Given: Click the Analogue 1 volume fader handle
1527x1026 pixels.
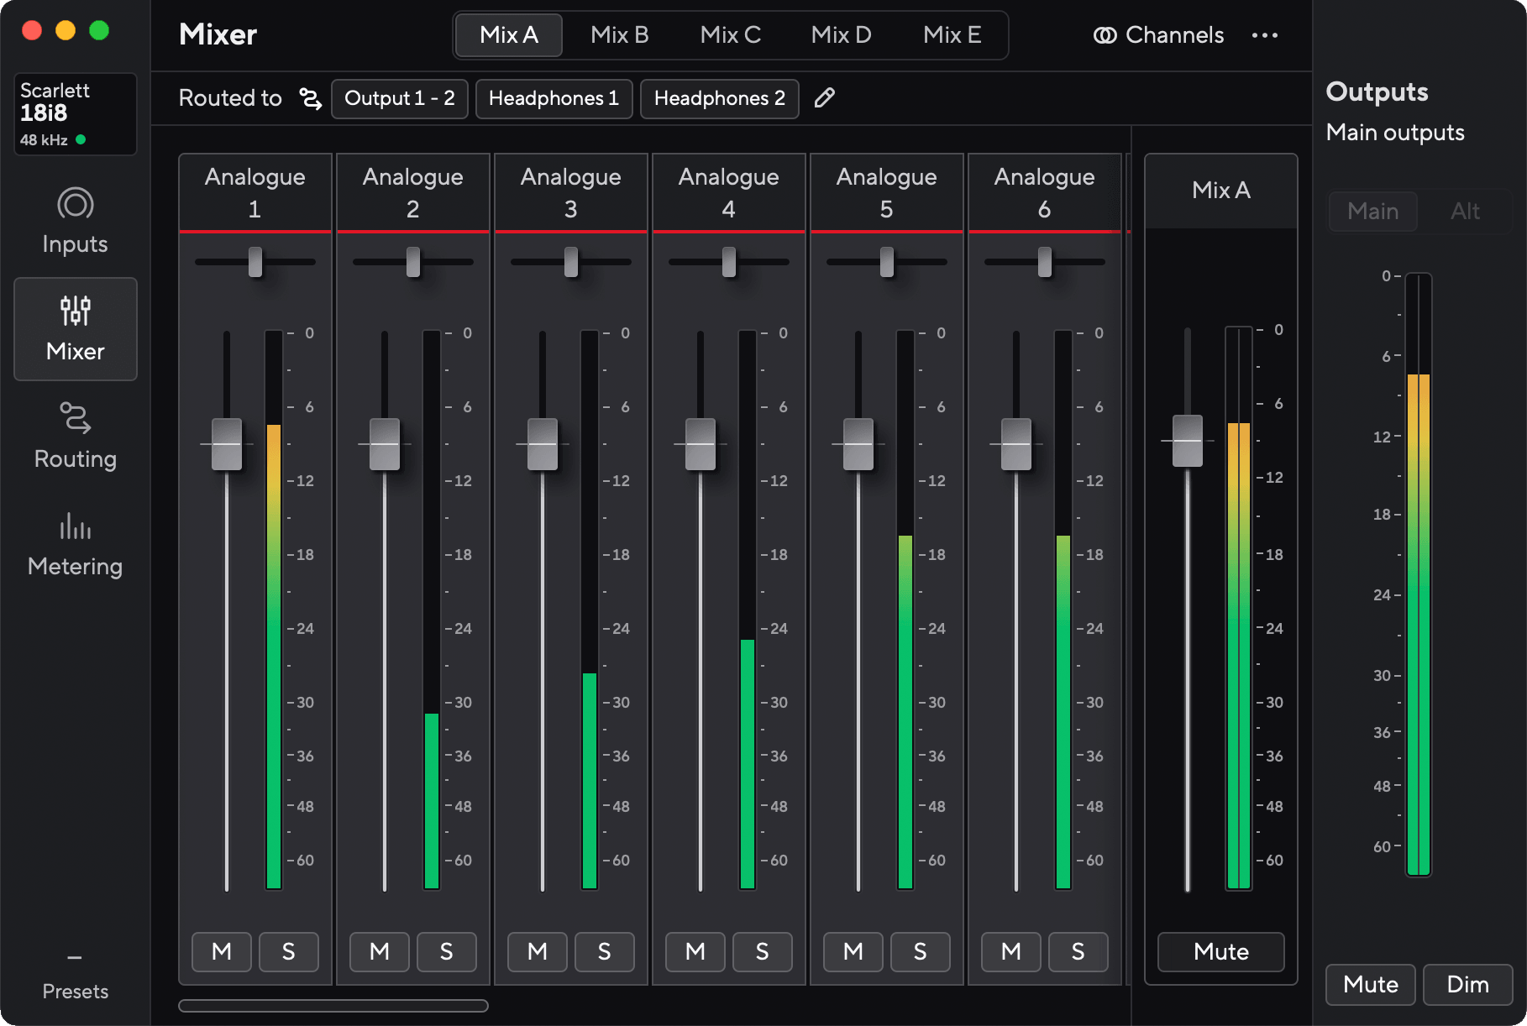Looking at the screenshot, I should click(x=227, y=444).
